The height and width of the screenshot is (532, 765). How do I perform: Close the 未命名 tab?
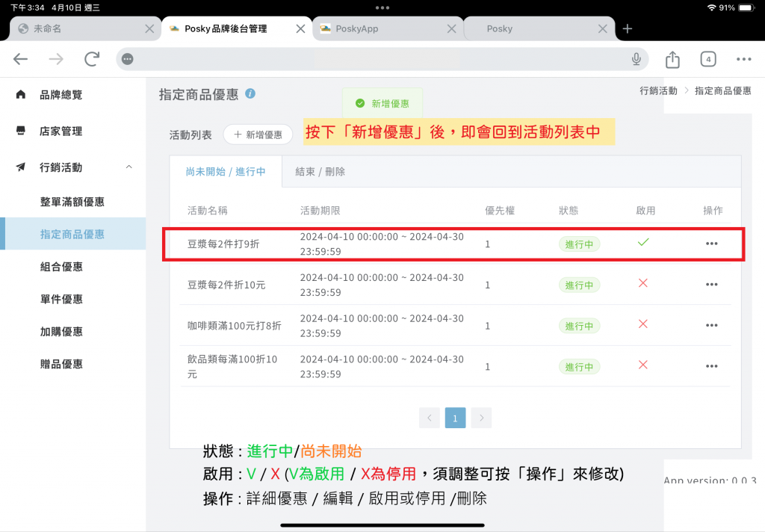tap(149, 29)
